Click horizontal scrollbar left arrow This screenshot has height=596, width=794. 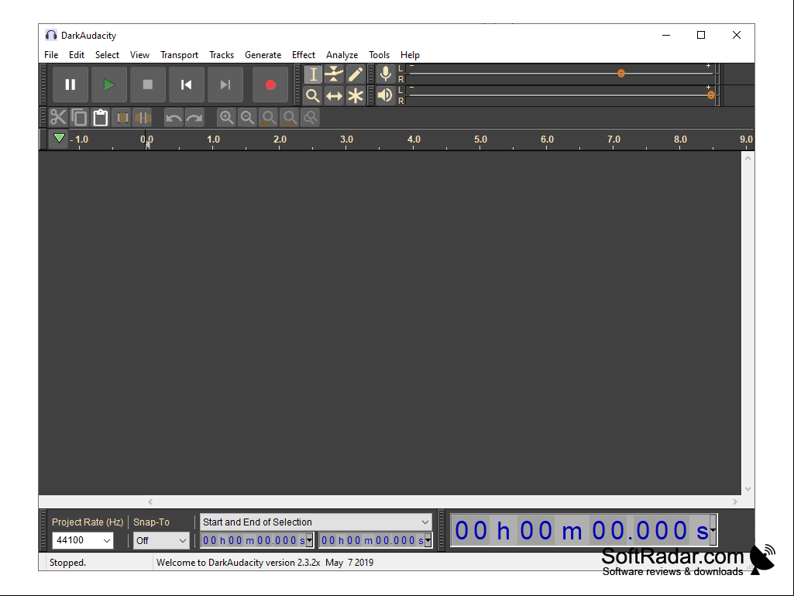click(x=150, y=501)
